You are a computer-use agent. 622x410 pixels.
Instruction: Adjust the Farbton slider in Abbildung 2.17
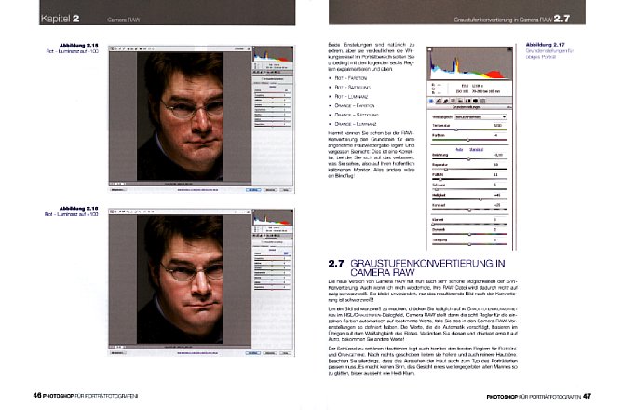[469, 140]
